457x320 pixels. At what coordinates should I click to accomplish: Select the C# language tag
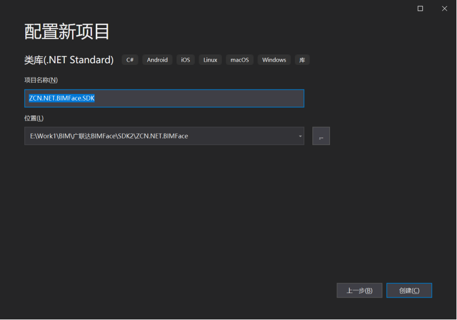point(130,59)
